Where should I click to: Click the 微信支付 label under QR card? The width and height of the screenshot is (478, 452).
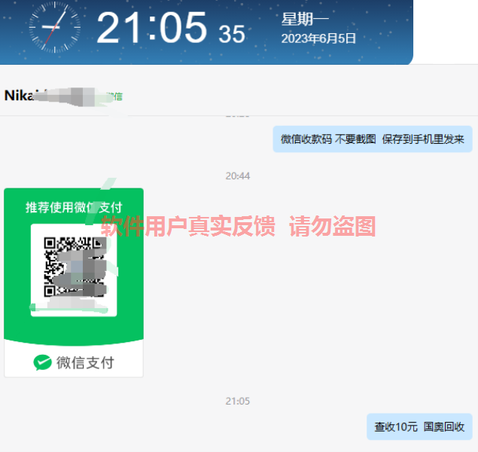point(85,362)
